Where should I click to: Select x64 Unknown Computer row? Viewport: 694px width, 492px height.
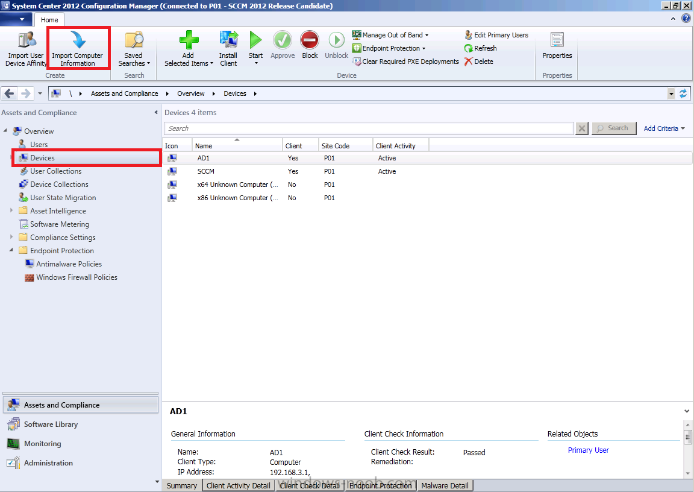[427, 184]
